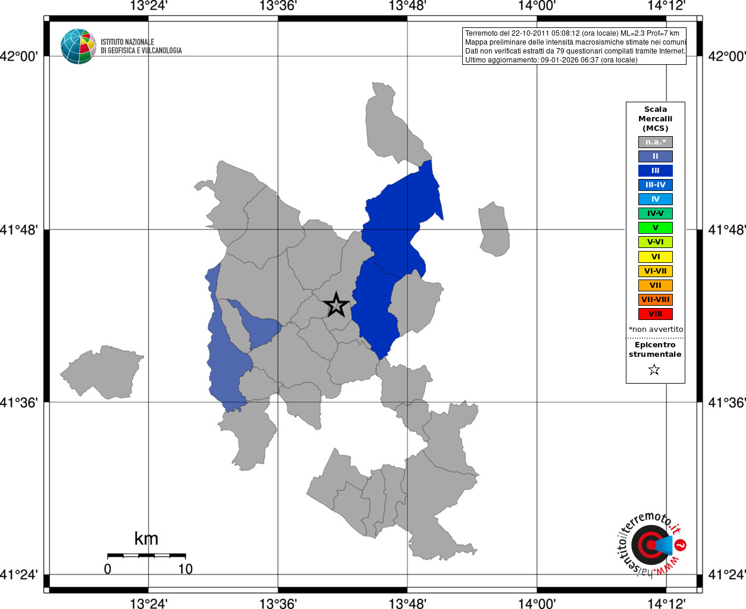This screenshot has height=609, width=746.
Task: Select the VII-VIII orange legend swatch
Action: (656, 300)
